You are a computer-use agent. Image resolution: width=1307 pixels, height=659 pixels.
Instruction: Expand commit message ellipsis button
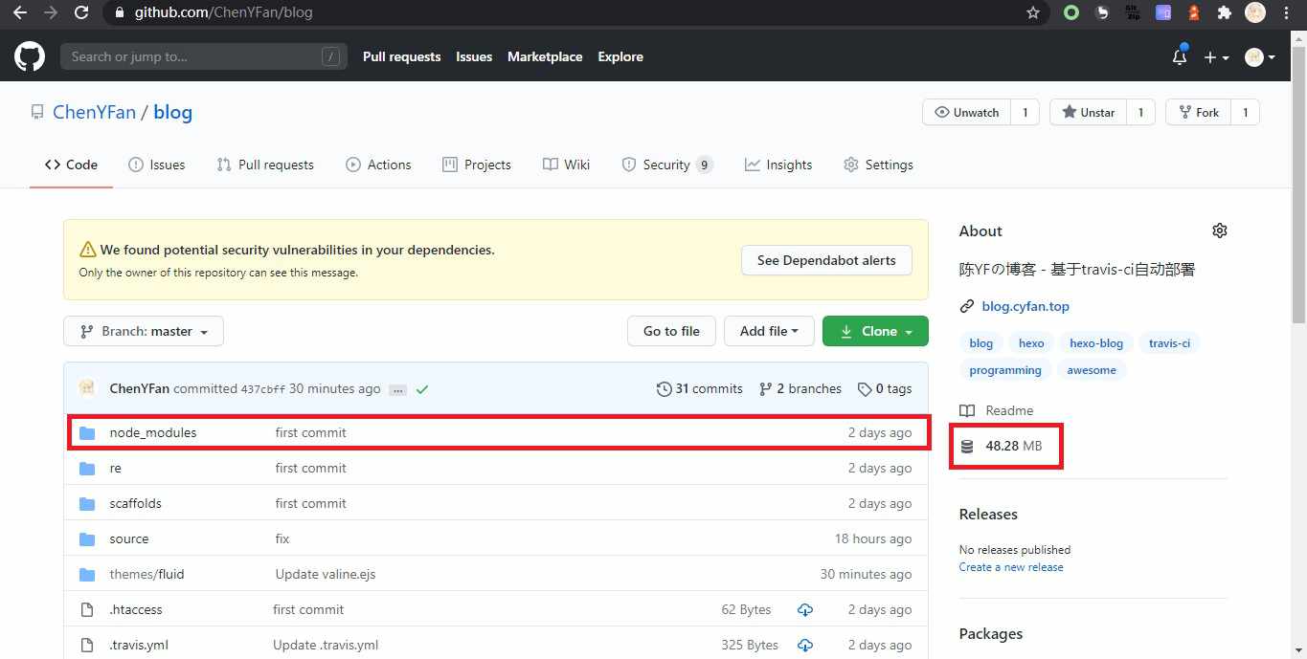point(398,389)
